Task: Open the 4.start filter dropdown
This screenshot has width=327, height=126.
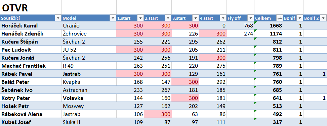Action: [223, 18]
